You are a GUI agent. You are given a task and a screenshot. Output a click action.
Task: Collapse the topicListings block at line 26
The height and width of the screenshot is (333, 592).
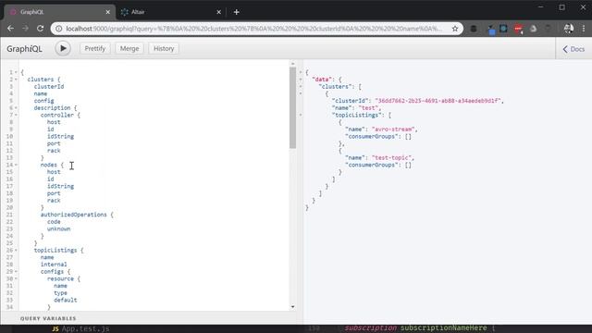coord(16,251)
